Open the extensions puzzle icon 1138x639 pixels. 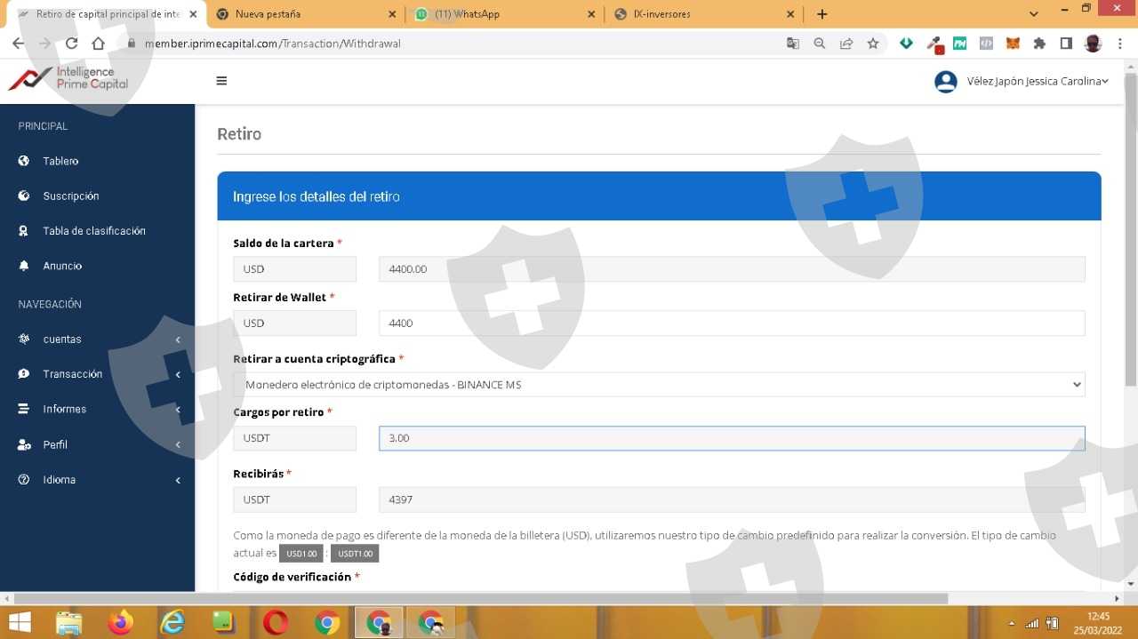tap(1039, 44)
